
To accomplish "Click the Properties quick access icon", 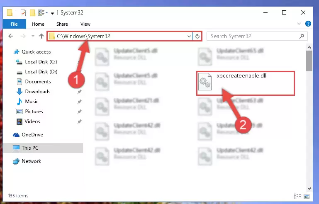I will point(23,13).
